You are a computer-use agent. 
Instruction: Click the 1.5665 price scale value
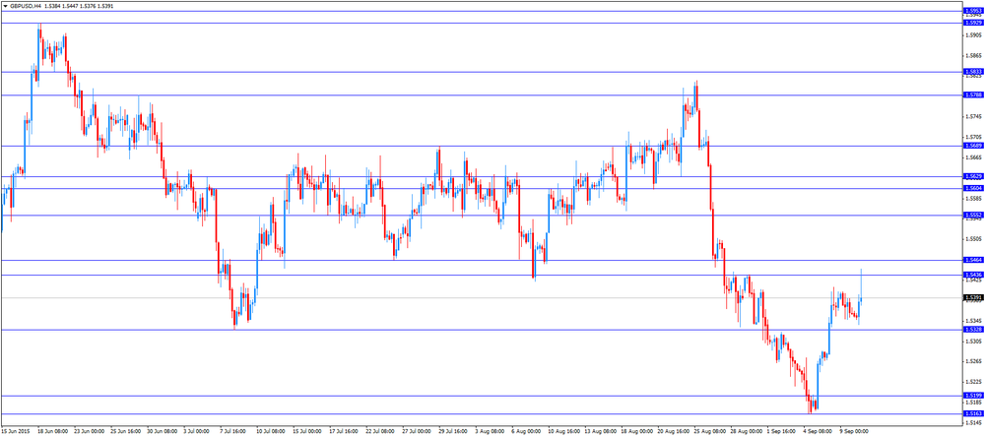(x=975, y=157)
